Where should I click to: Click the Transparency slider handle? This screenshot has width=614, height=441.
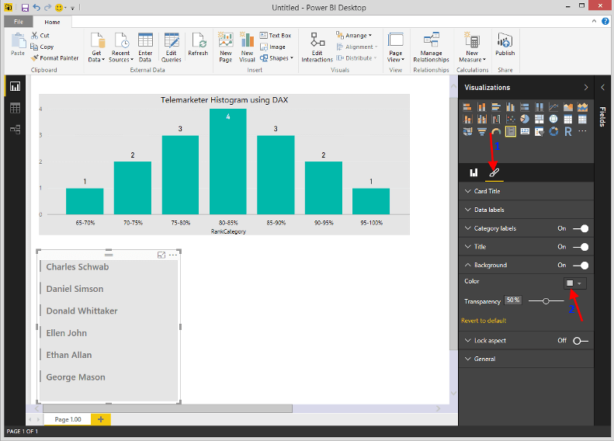point(546,300)
